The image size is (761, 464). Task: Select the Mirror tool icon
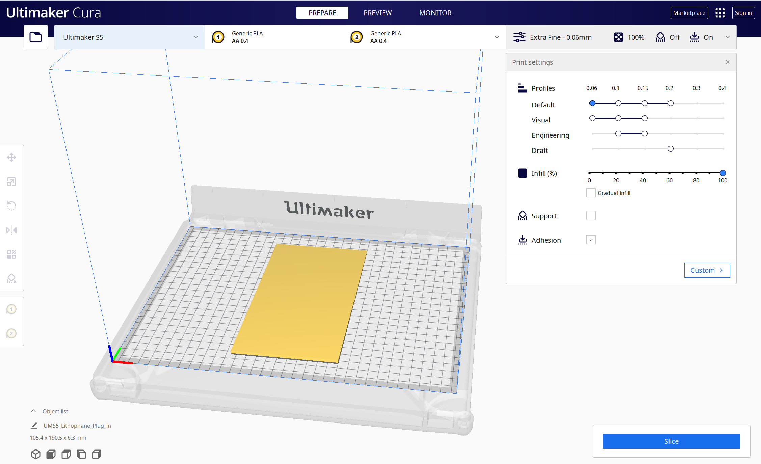point(11,230)
